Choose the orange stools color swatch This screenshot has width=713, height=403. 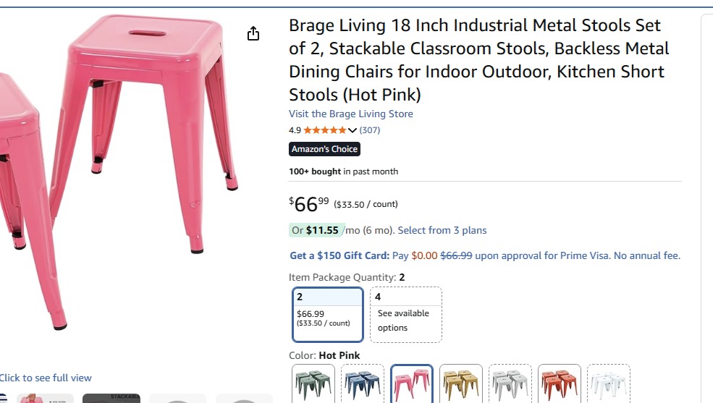point(560,383)
